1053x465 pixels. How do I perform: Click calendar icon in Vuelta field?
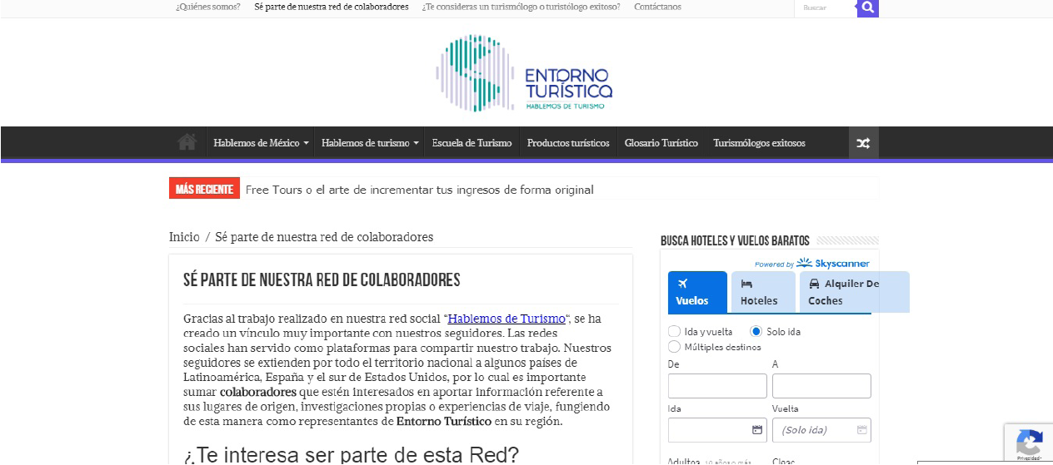click(861, 430)
